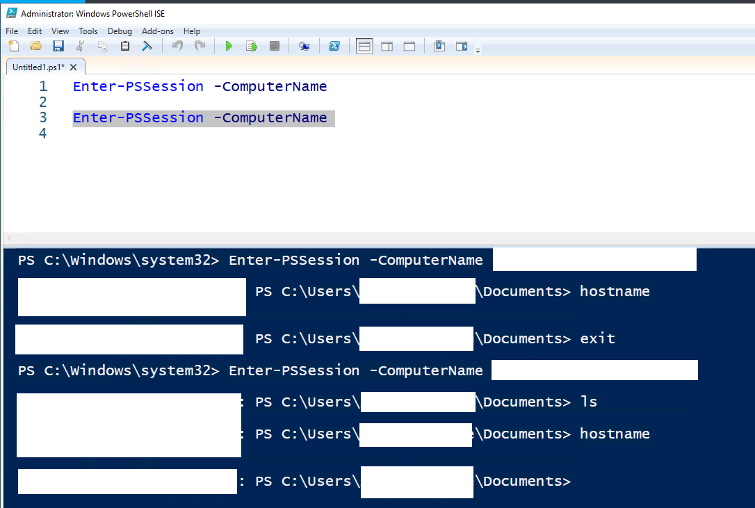Show Command Add-on pane icon
Viewport: 755px width, 508px height.
462,47
